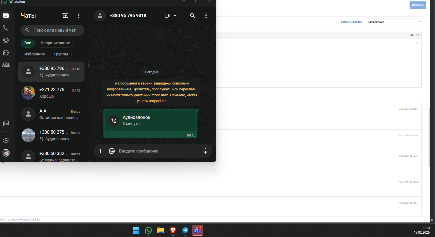Open chat with +371 23 775
The image size is (435, 237).
pos(51,93)
